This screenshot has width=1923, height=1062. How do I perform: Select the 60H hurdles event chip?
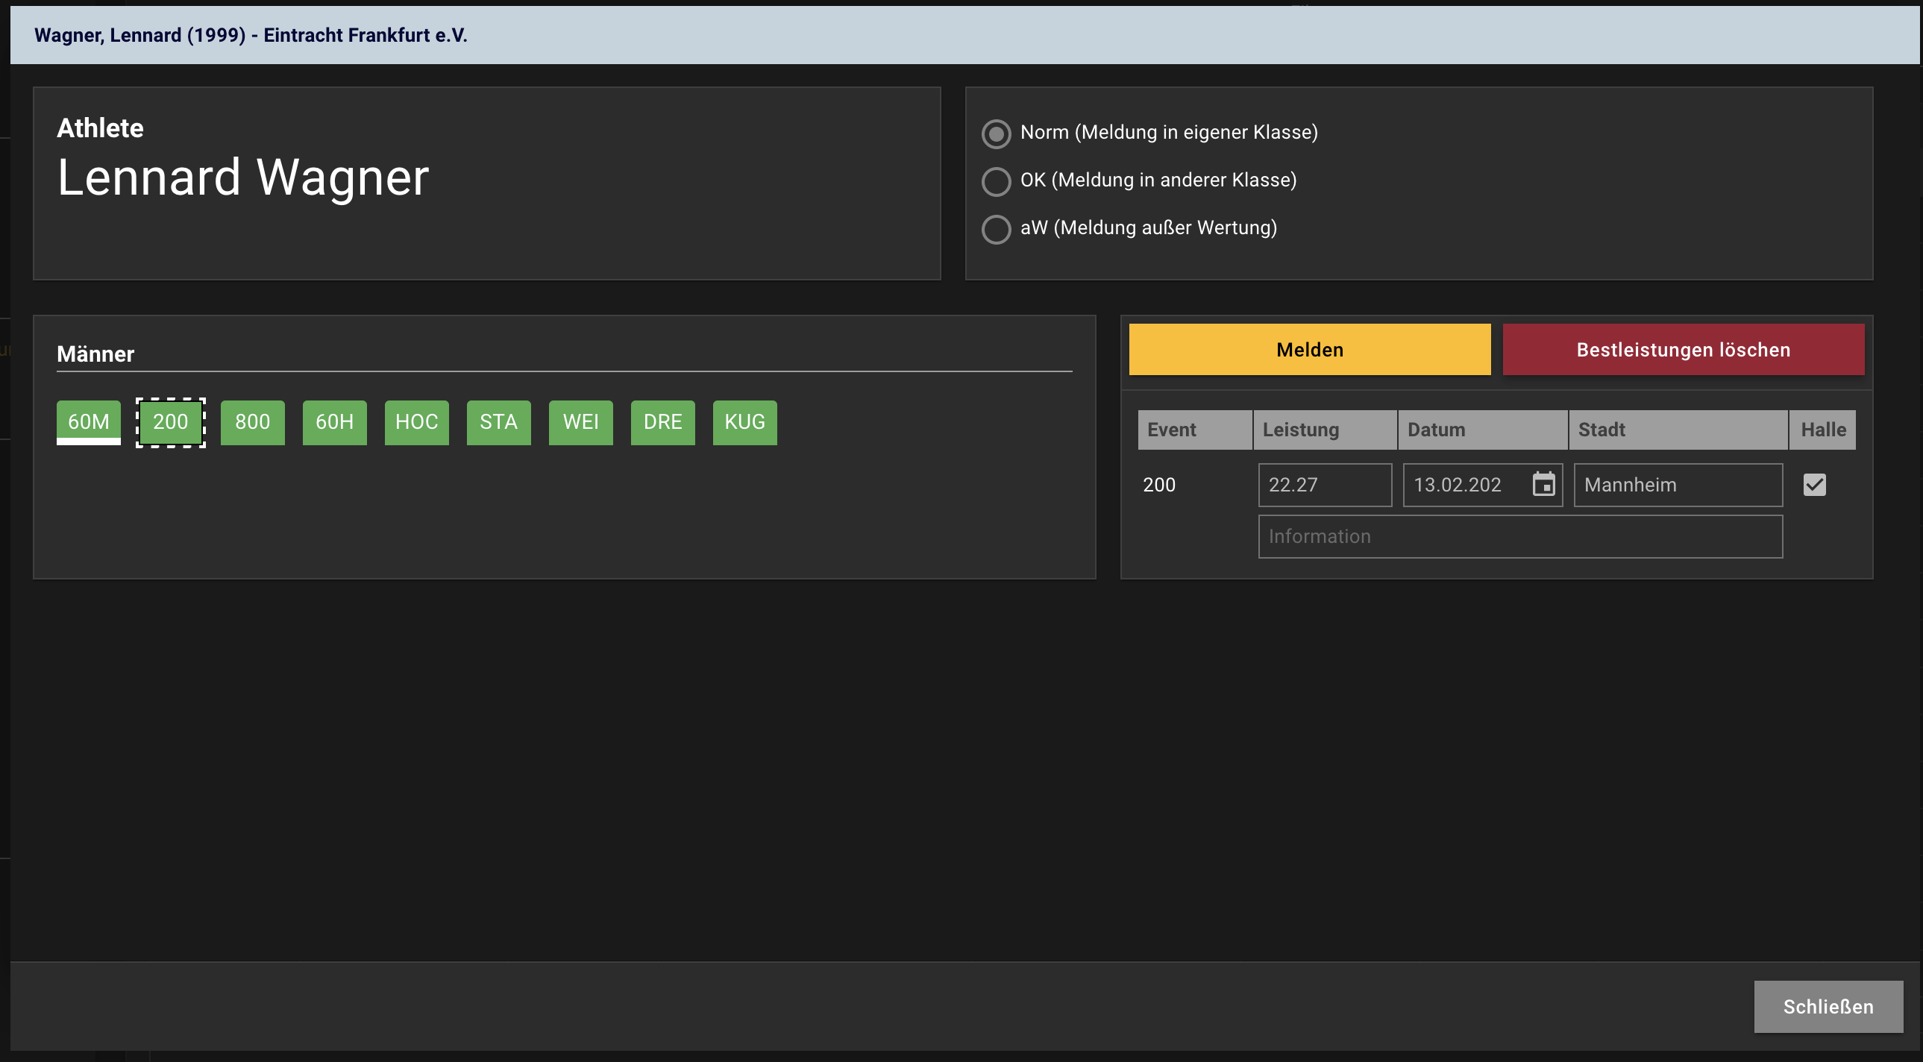point(335,422)
